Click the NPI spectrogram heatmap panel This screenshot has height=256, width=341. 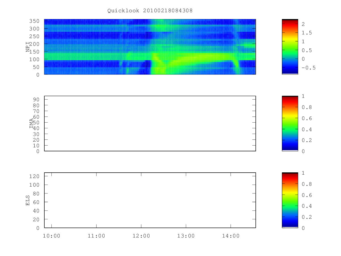pos(150,47)
